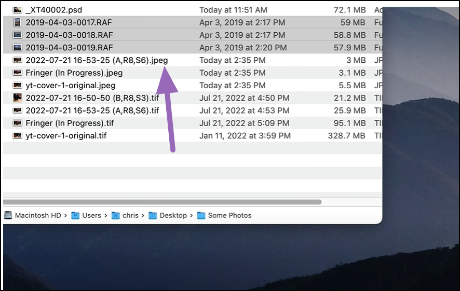Open Macintosh HD label in path bar

pos(38,215)
